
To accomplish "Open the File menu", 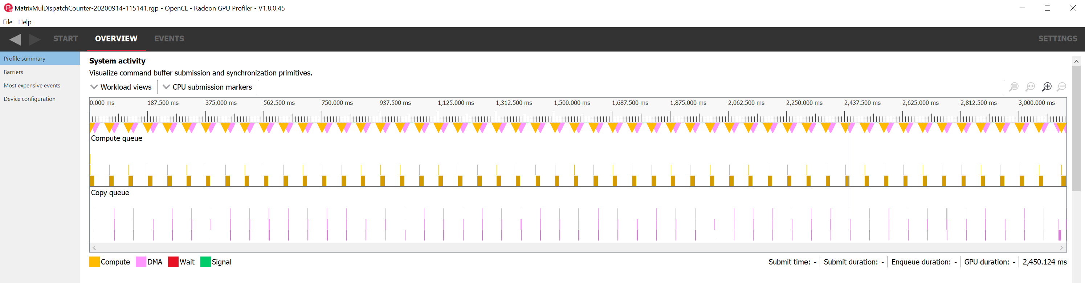I will coord(8,22).
